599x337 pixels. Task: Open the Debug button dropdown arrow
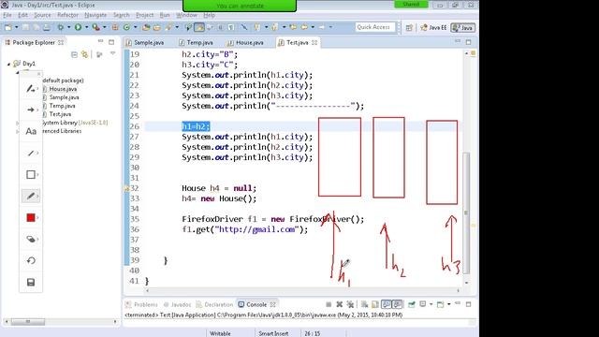[x=68, y=27]
